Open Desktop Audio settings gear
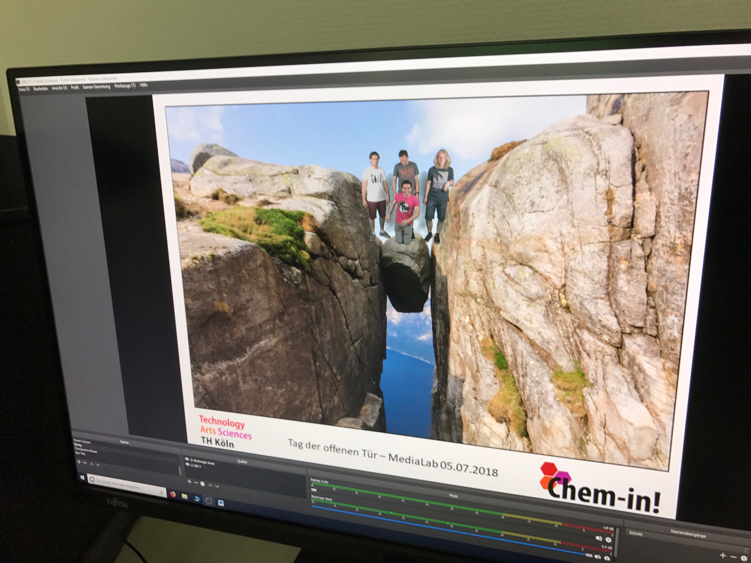 608,540
